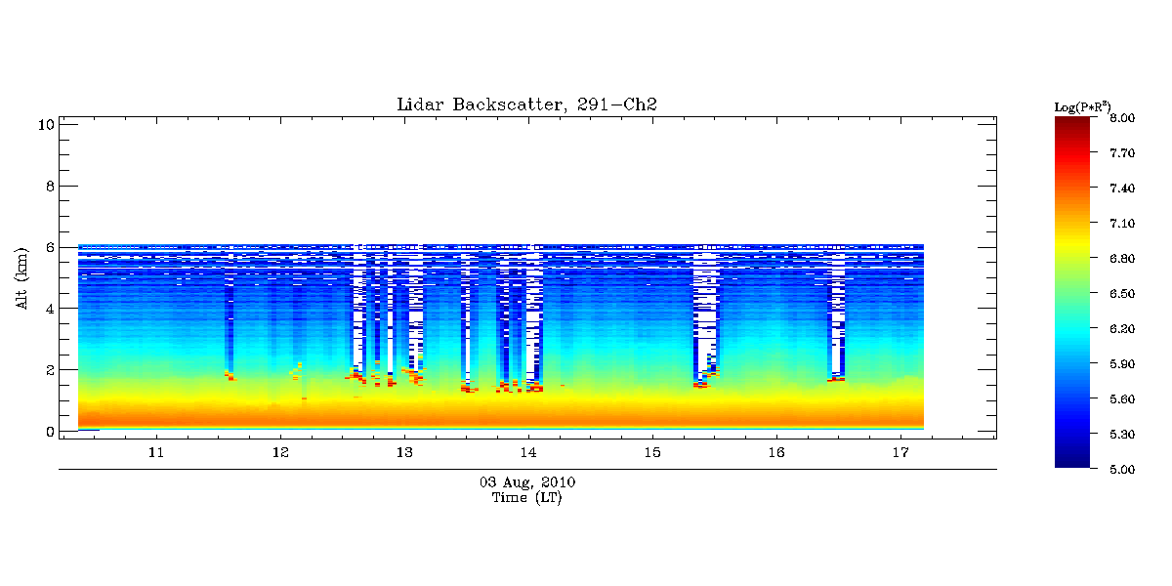The image size is (1172, 586).
Task: Click the colorbar value 7.40
Action: pos(1121,188)
